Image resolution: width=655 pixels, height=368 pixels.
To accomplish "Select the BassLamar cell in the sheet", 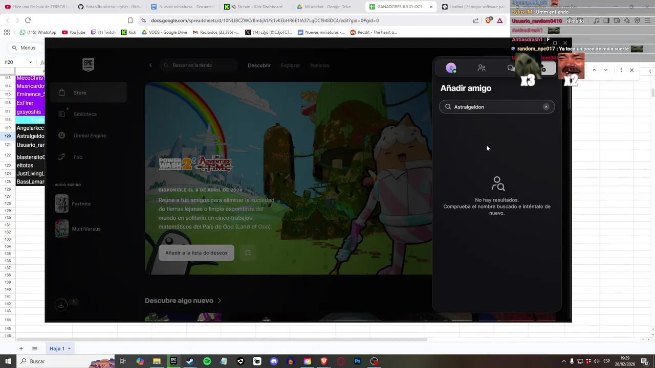I will click(30, 182).
